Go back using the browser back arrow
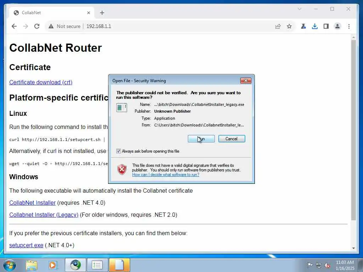 [x=14, y=26]
